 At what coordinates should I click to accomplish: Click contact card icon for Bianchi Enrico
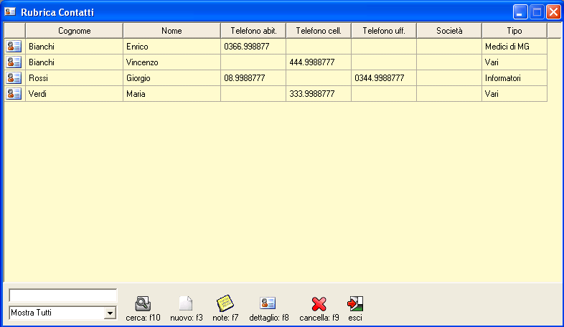[x=14, y=47]
